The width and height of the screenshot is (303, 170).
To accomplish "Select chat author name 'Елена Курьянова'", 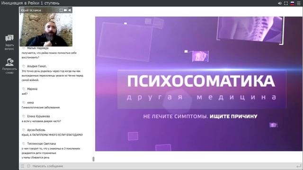I will (x=38, y=116).
